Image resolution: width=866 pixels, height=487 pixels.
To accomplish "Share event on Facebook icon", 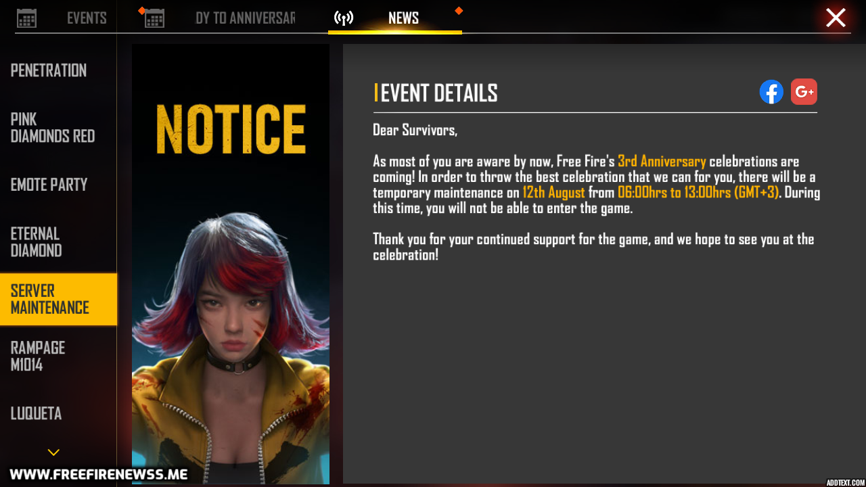I will [x=771, y=92].
